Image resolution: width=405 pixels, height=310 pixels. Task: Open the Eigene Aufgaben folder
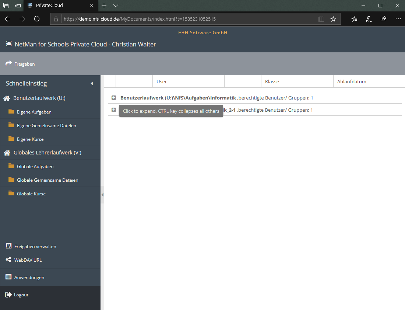34,112
